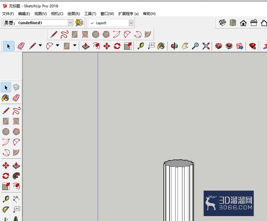Select the Circle tool in drawing toolbar
The width and height of the screenshot is (267, 221).
coord(96,34)
